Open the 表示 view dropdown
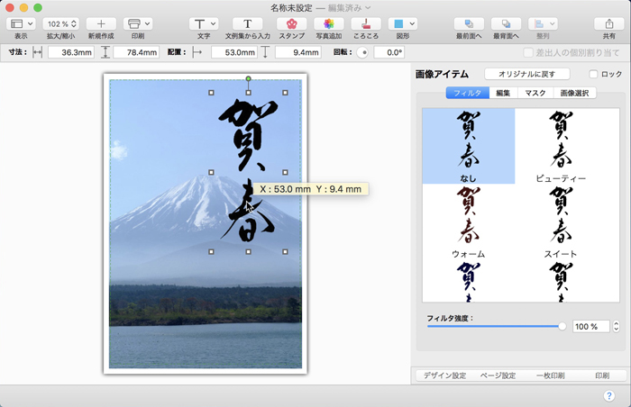This screenshot has height=407, width=631. [x=21, y=23]
